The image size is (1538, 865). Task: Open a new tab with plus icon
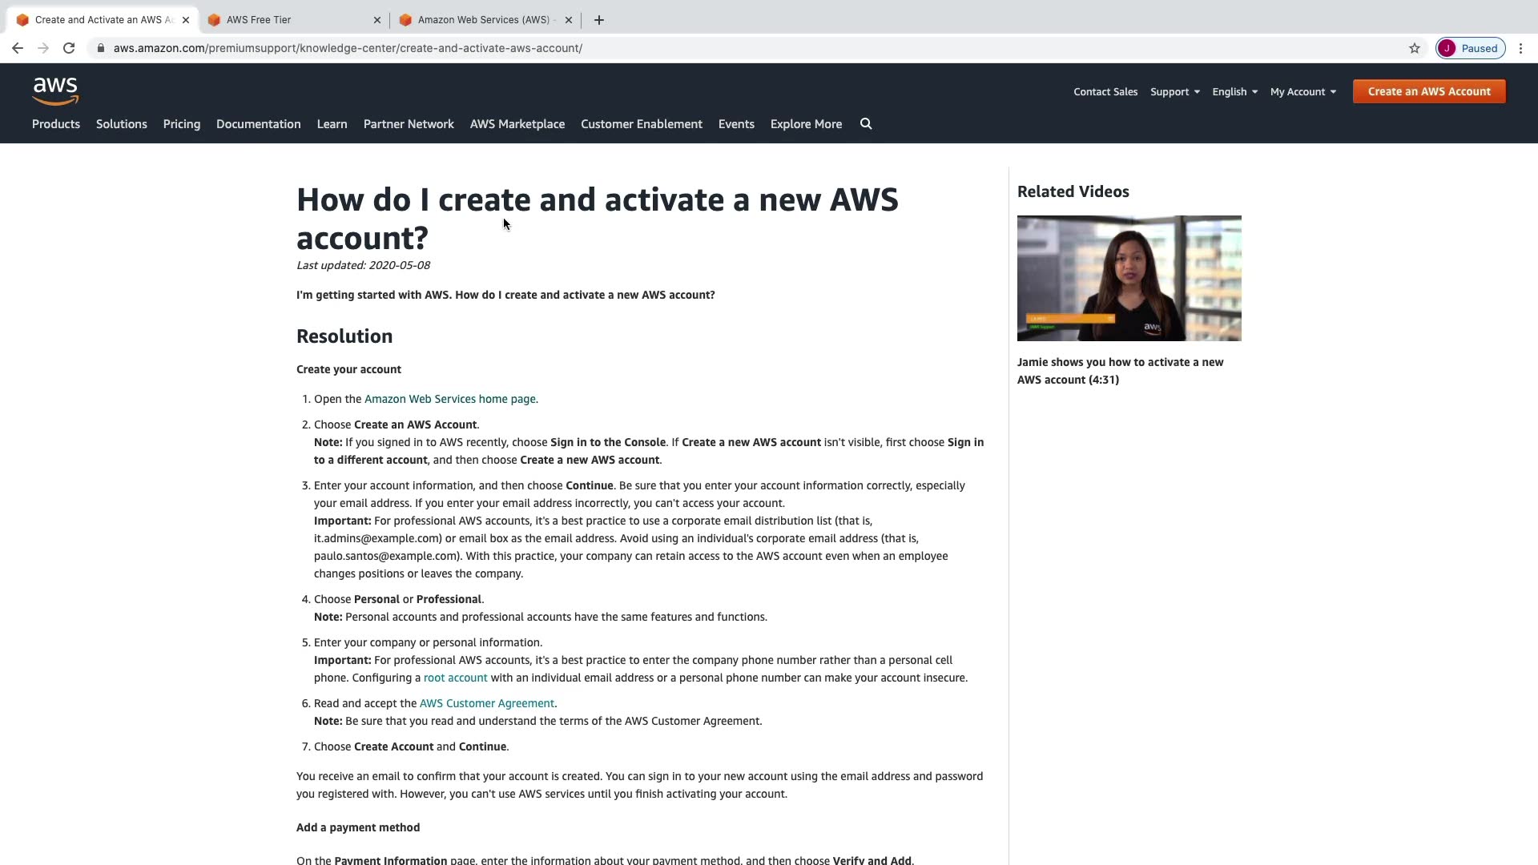(x=599, y=20)
